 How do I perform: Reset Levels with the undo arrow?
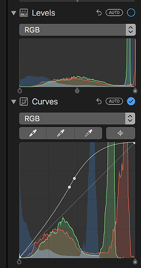coord(99,13)
